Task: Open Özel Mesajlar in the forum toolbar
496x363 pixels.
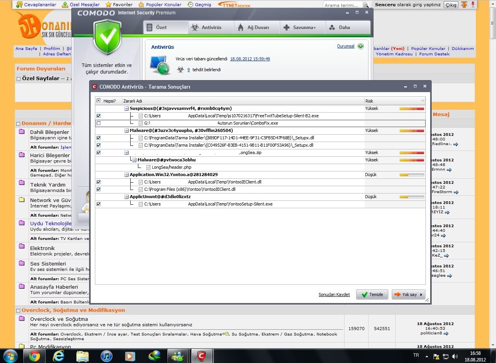Action: [x=81, y=5]
